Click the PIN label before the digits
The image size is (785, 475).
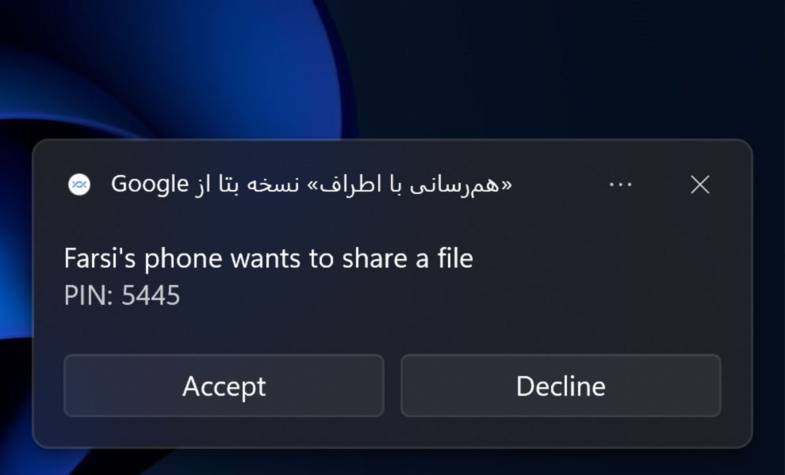(88, 295)
